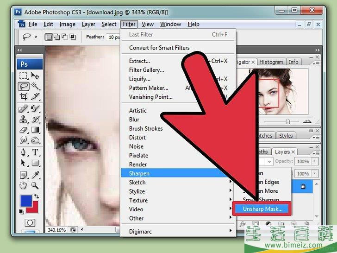This screenshot has height=253, width=337.
Task: Collapse the right panel dock arrows
Action: [x=317, y=50]
